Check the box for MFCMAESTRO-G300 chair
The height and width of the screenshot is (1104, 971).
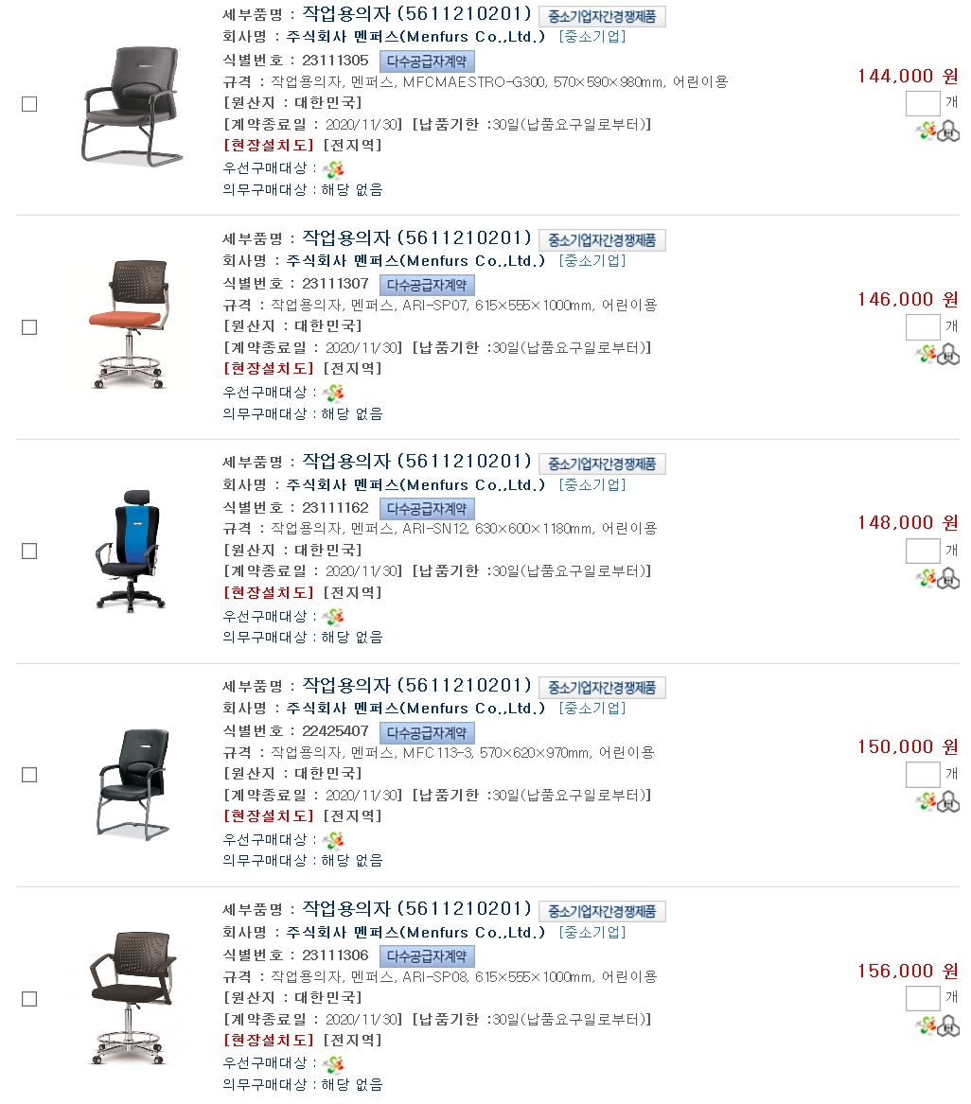(29, 104)
